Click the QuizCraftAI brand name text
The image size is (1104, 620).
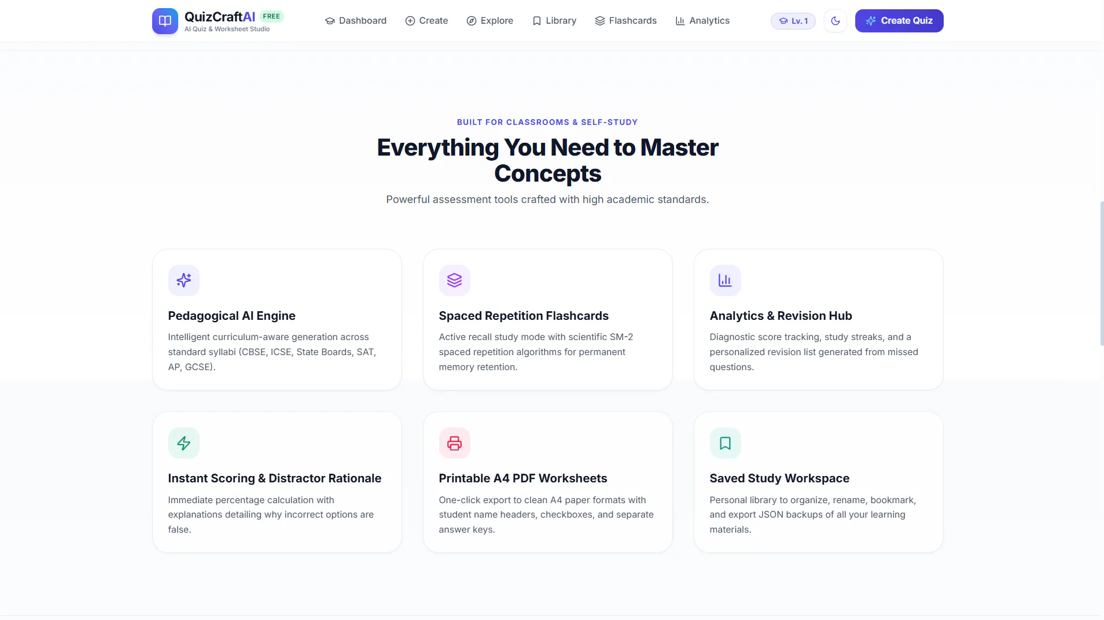coord(220,17)
